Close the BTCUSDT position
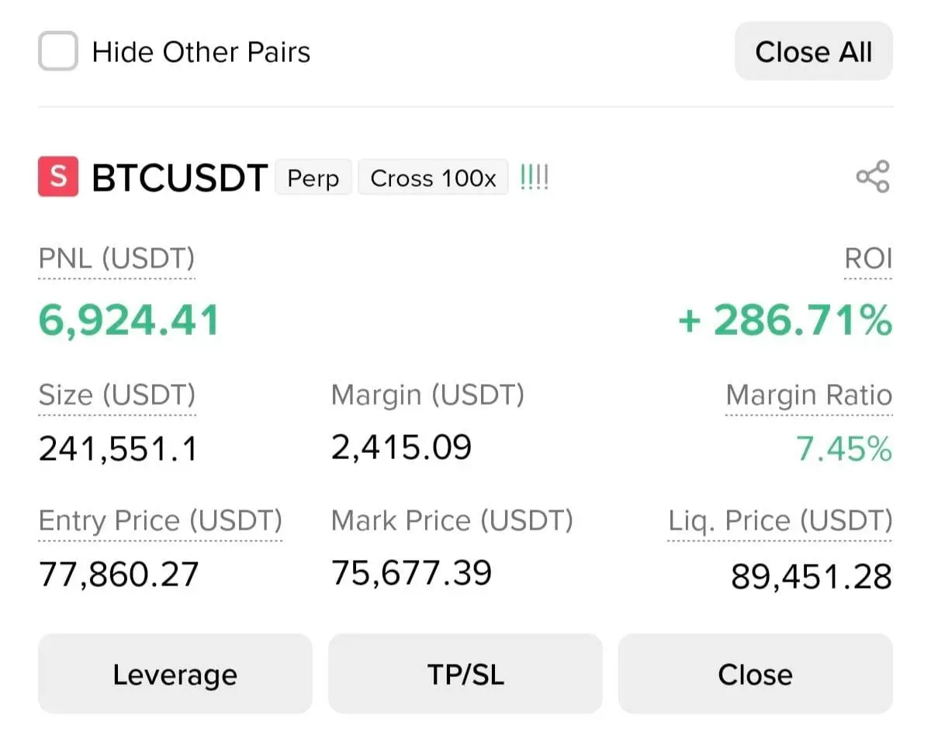Screen dimensions: 931x736 (755, 673)
